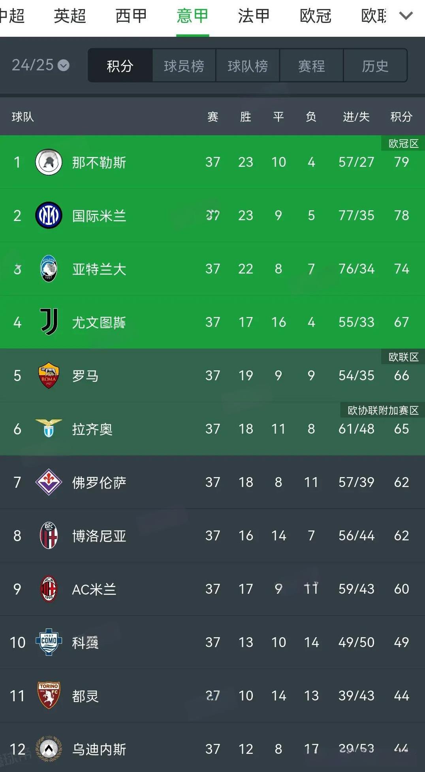Sort by the 积分 column header
This screenshot has width=425, height=772.
pyautogui.click(x=401, y=117)
